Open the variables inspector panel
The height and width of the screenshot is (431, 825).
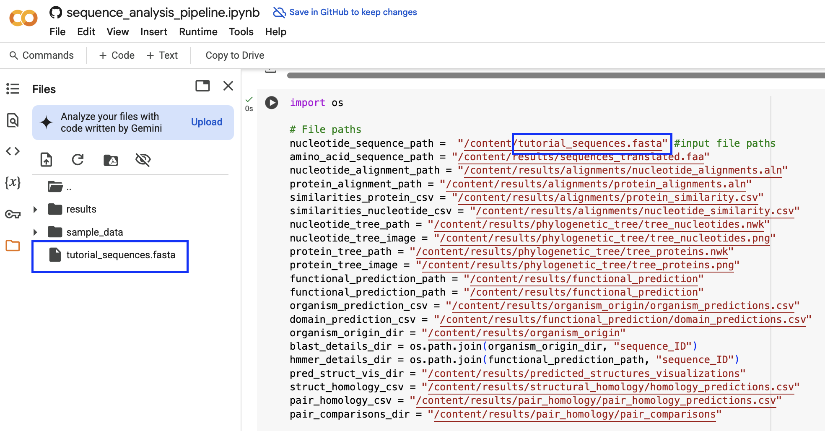[13, 182]
